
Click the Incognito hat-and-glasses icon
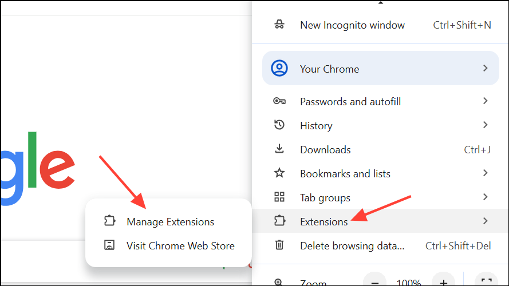(x=279, y=25)
